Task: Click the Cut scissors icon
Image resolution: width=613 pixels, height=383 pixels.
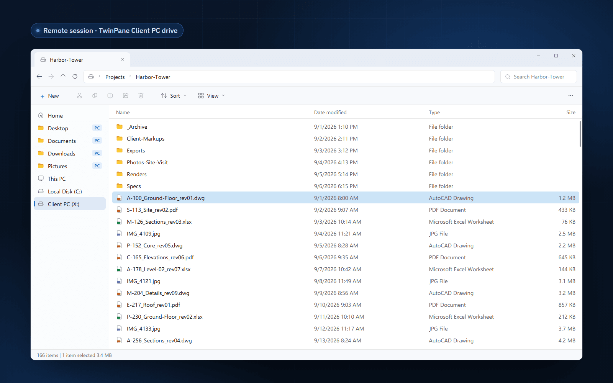Action: pos(79,96)
